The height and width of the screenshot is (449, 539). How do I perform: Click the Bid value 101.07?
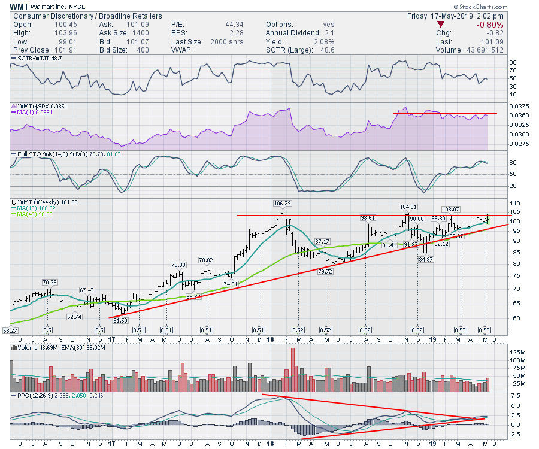pos(138,41)
